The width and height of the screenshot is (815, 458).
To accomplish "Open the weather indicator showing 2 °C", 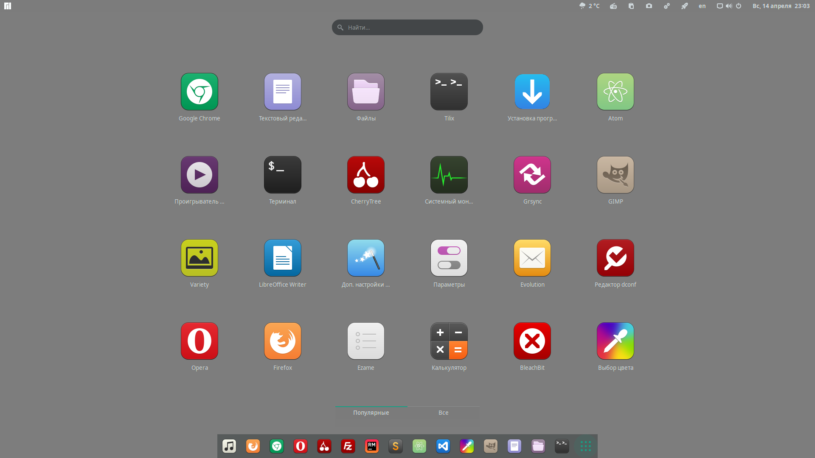I will pos(590,6).
